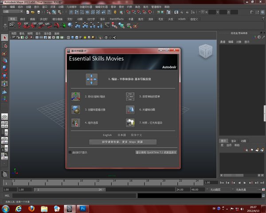Enable the 启动时不显示 checkbox

tap(70, 152)
